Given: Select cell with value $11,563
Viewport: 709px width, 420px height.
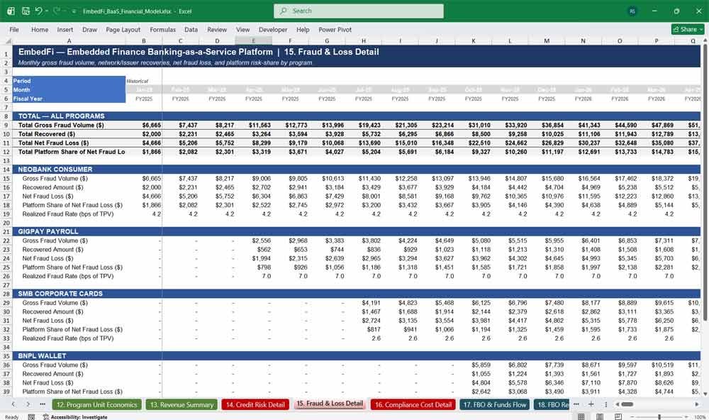Looking at the screenshot, I should [x=254, y=125].
